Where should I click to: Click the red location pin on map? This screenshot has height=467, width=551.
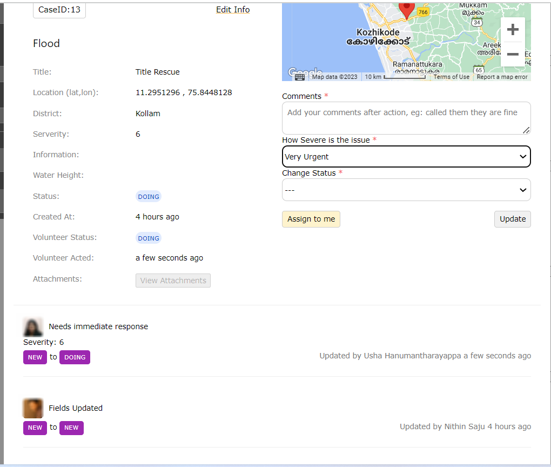[x=407, y=9]
